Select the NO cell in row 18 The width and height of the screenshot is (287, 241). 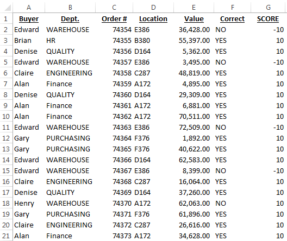[232, 204]
